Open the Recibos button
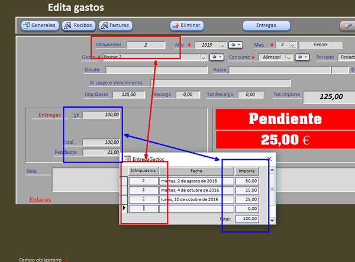355x262 pixels. point(79,25)
